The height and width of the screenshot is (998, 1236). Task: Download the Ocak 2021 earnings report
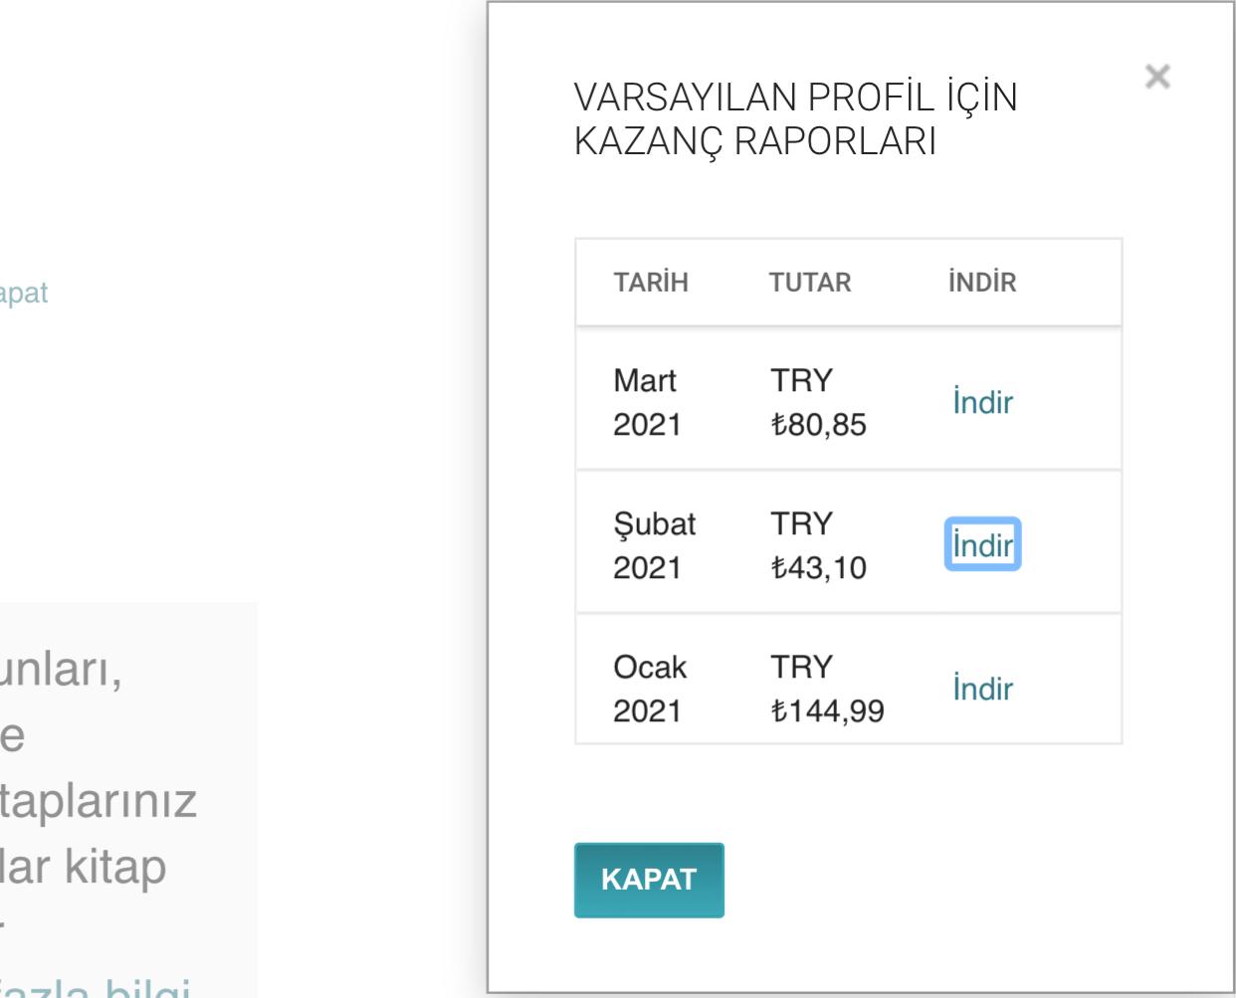click(983, 689)
